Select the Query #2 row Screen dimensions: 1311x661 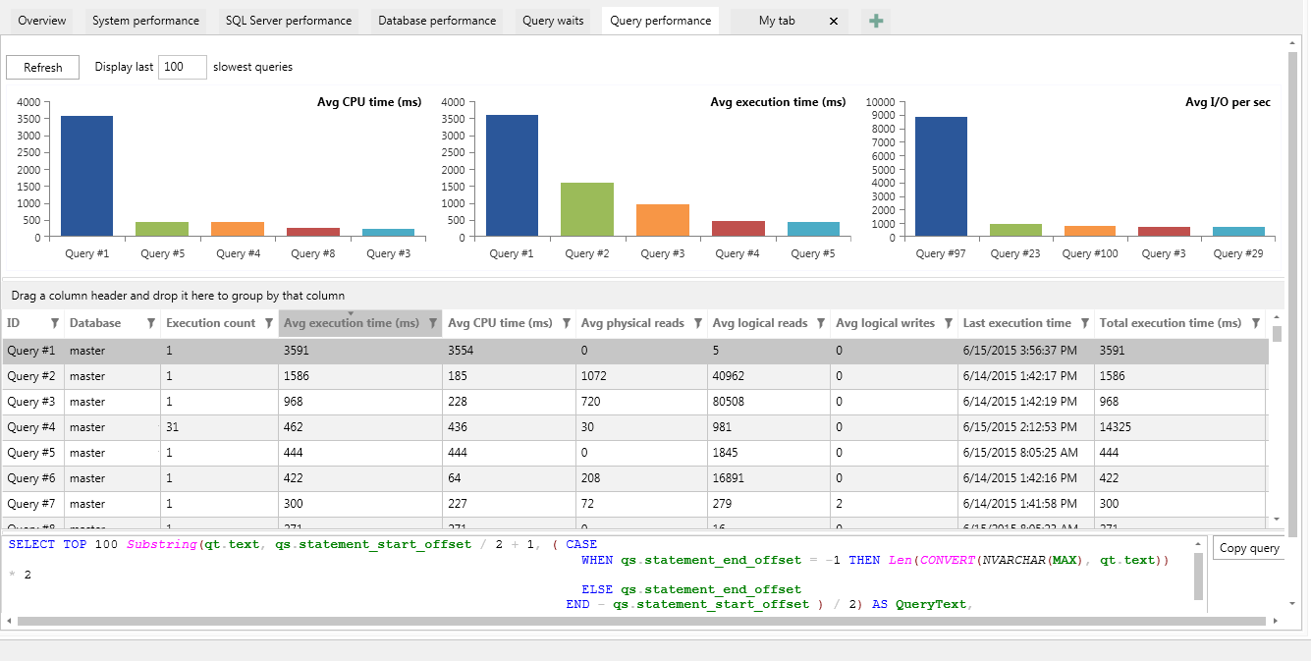[x=634, y=376]
